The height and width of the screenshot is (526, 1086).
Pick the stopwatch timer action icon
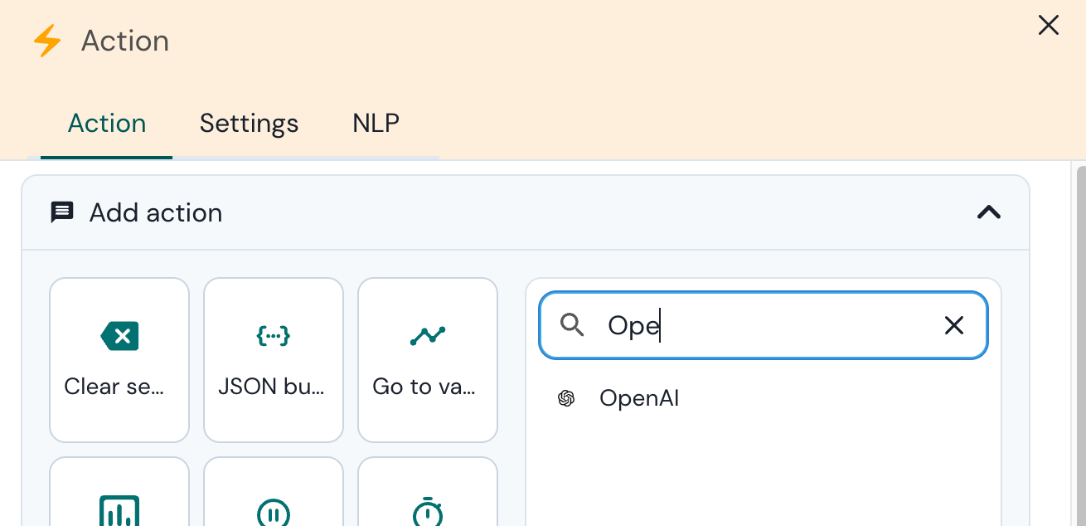(428, 512)
